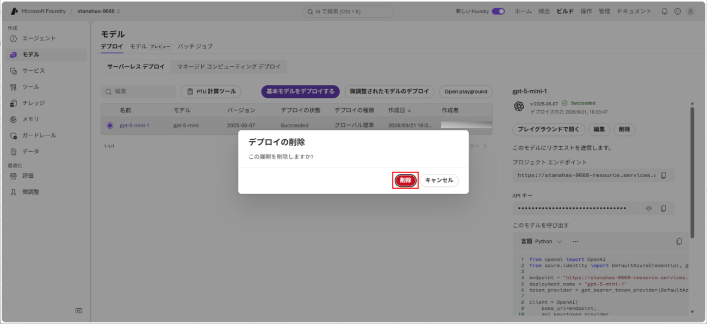The width and height of the screenshot is (707, 324).
Task: Click the search magnifier in the top bar
Action: [x=311, y=11]
